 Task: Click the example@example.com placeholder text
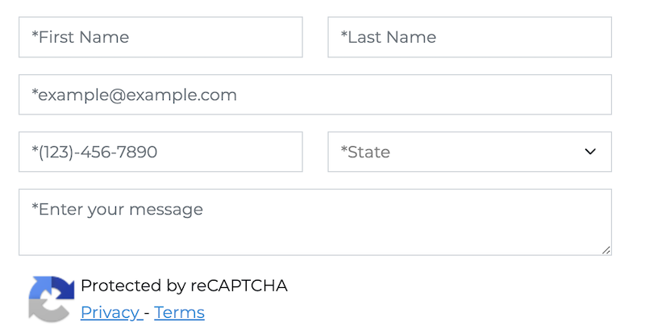pos(135,94)
